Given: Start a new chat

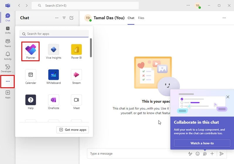Looking at the screenshot, I should tap(71, 18).
